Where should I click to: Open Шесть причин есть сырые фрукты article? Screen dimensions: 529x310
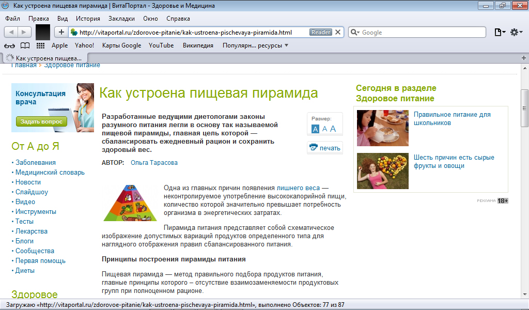[454, 162]
